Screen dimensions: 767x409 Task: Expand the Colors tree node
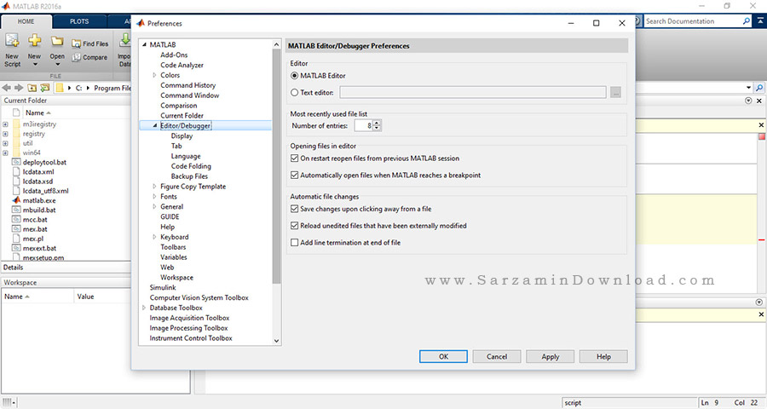click(154, 75)
